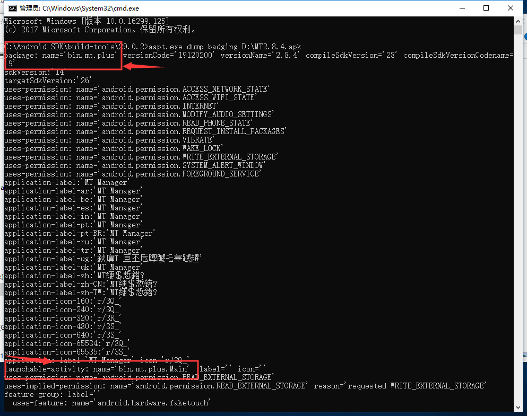Click the REQUEST_INSTALL_PACKAGES permission line
This screenshot has width=527, height=416.
(x=145, y=131)
